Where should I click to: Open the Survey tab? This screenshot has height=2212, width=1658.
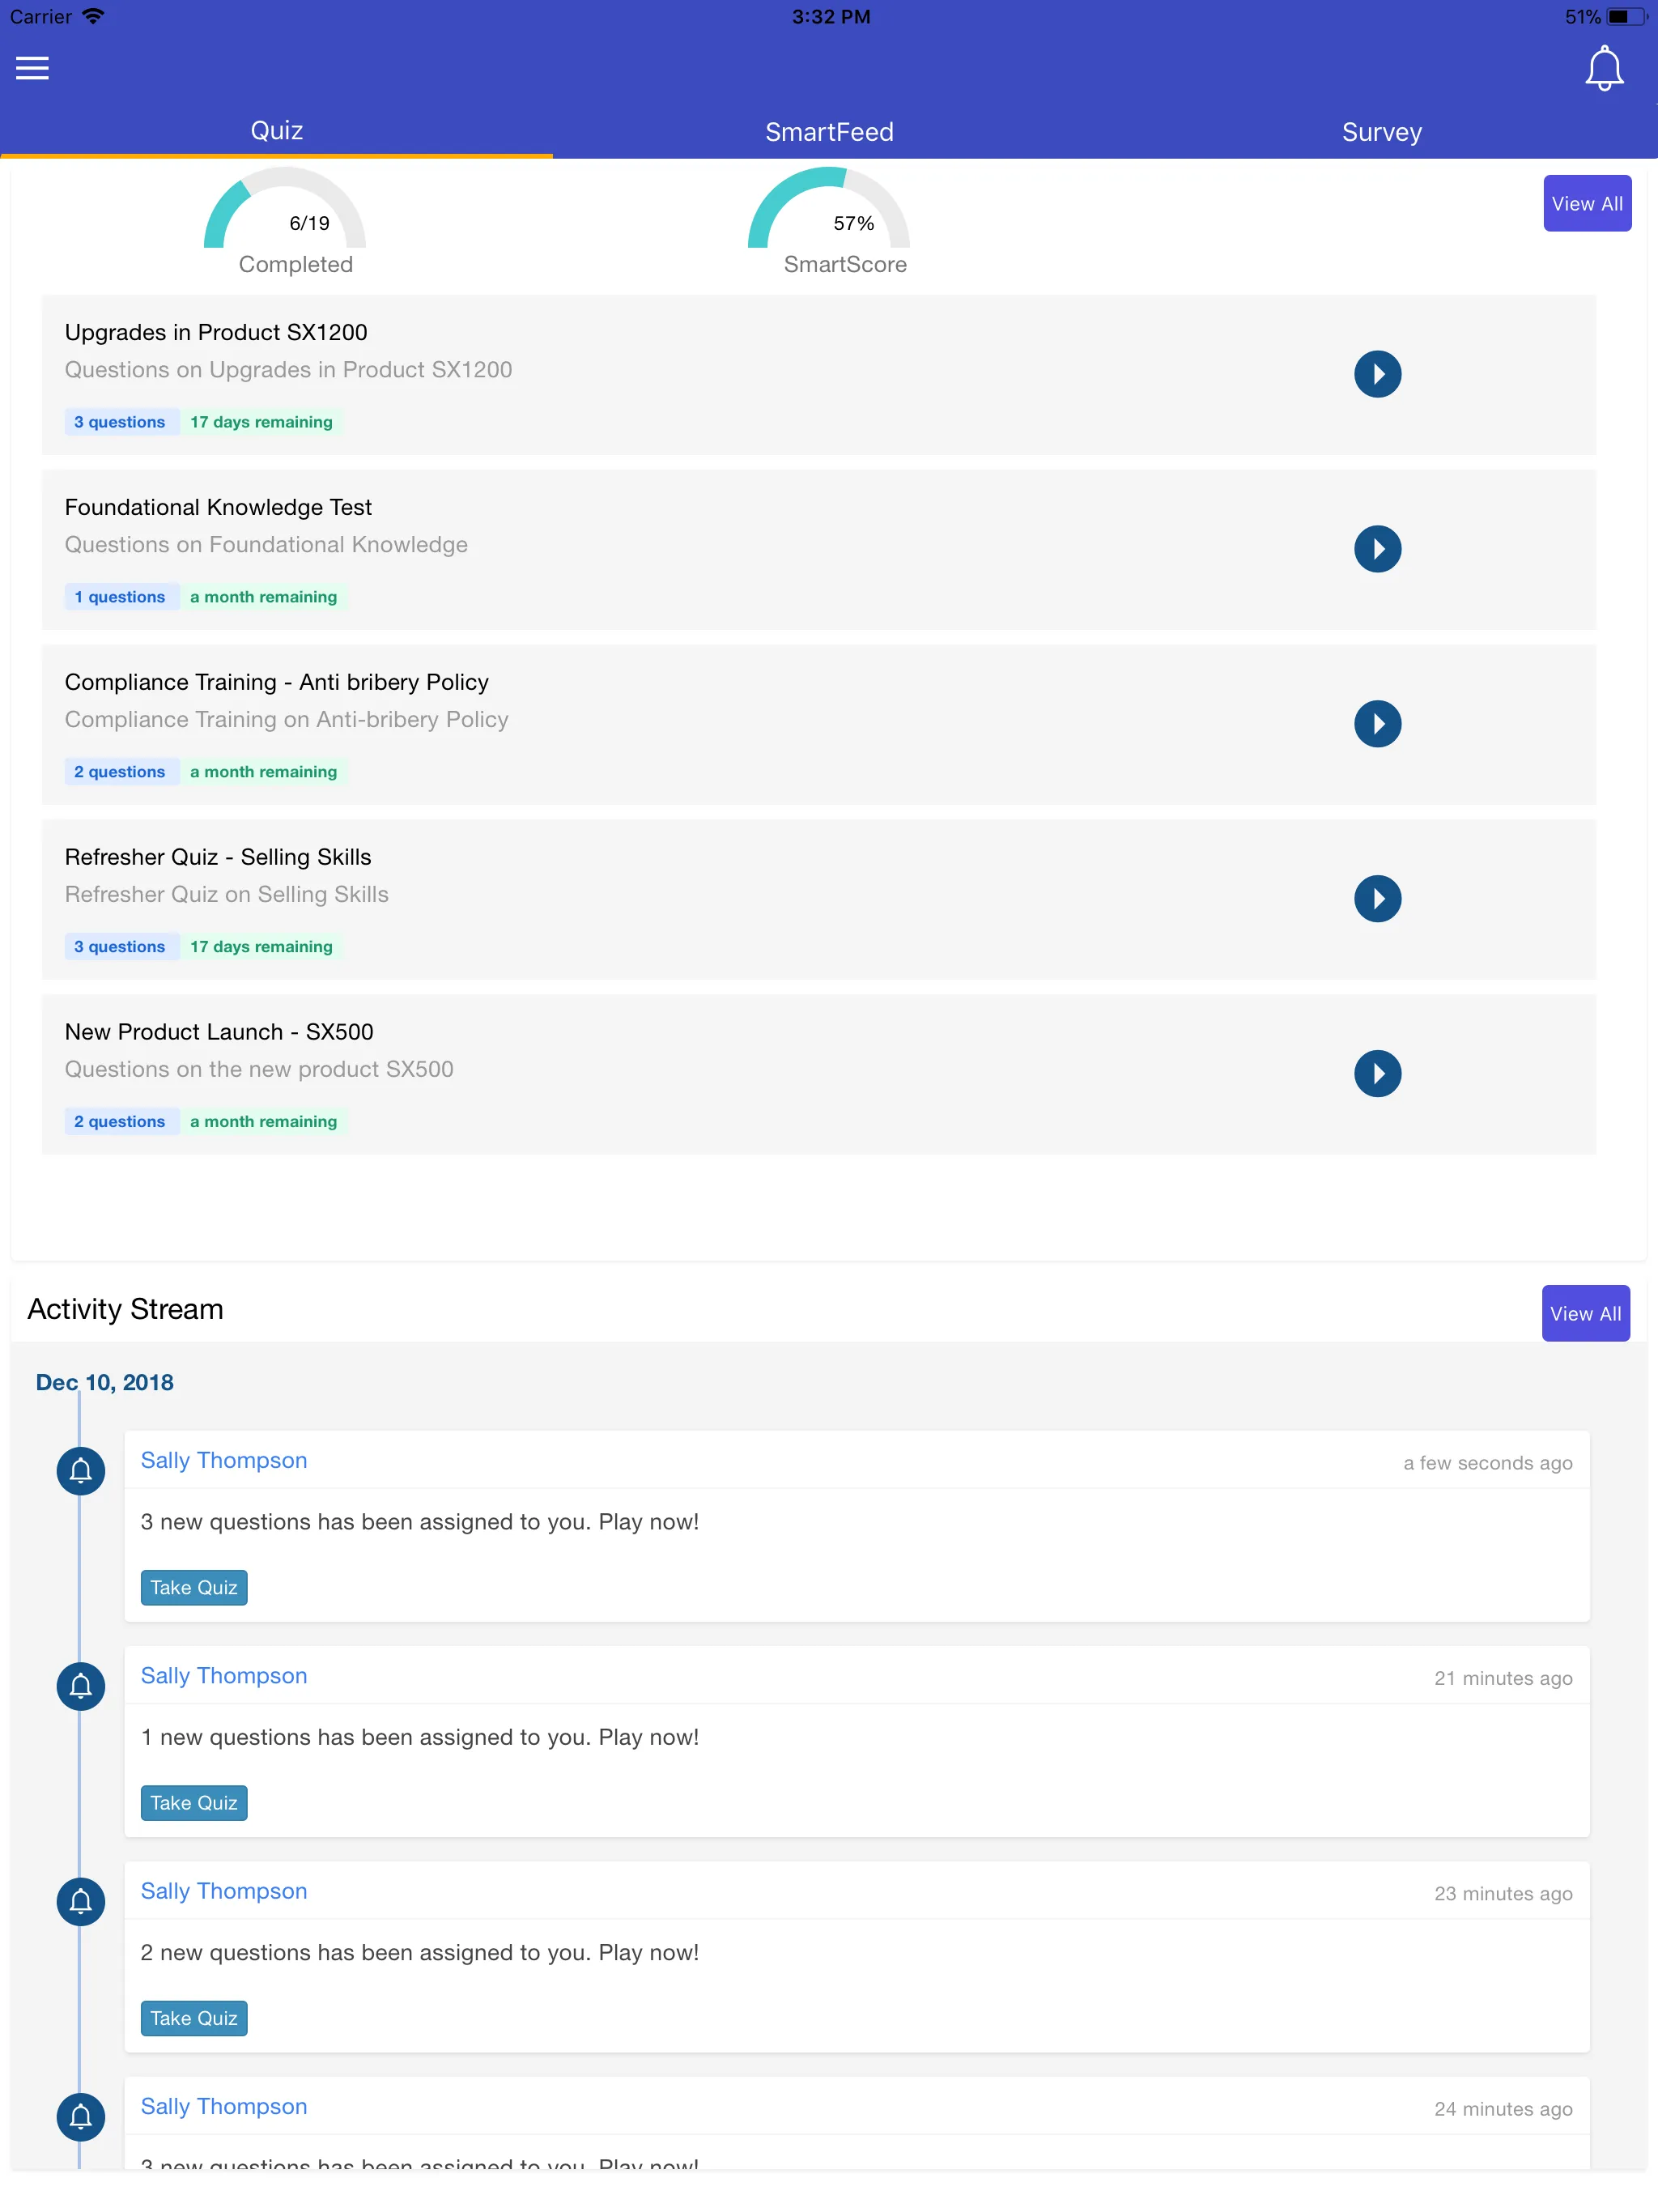tap(1381, 131)
